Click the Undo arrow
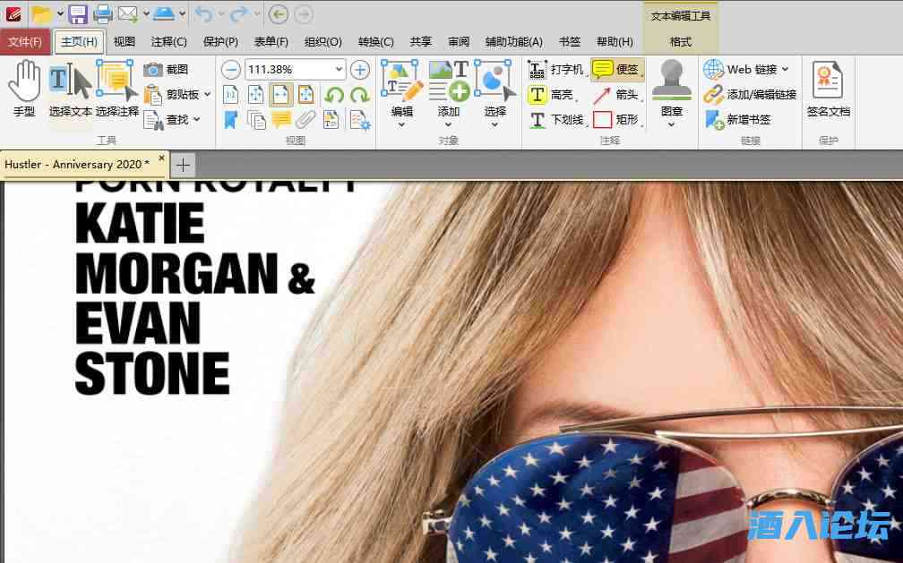Screen dimensions: 903x563 [x=204, y=13]
